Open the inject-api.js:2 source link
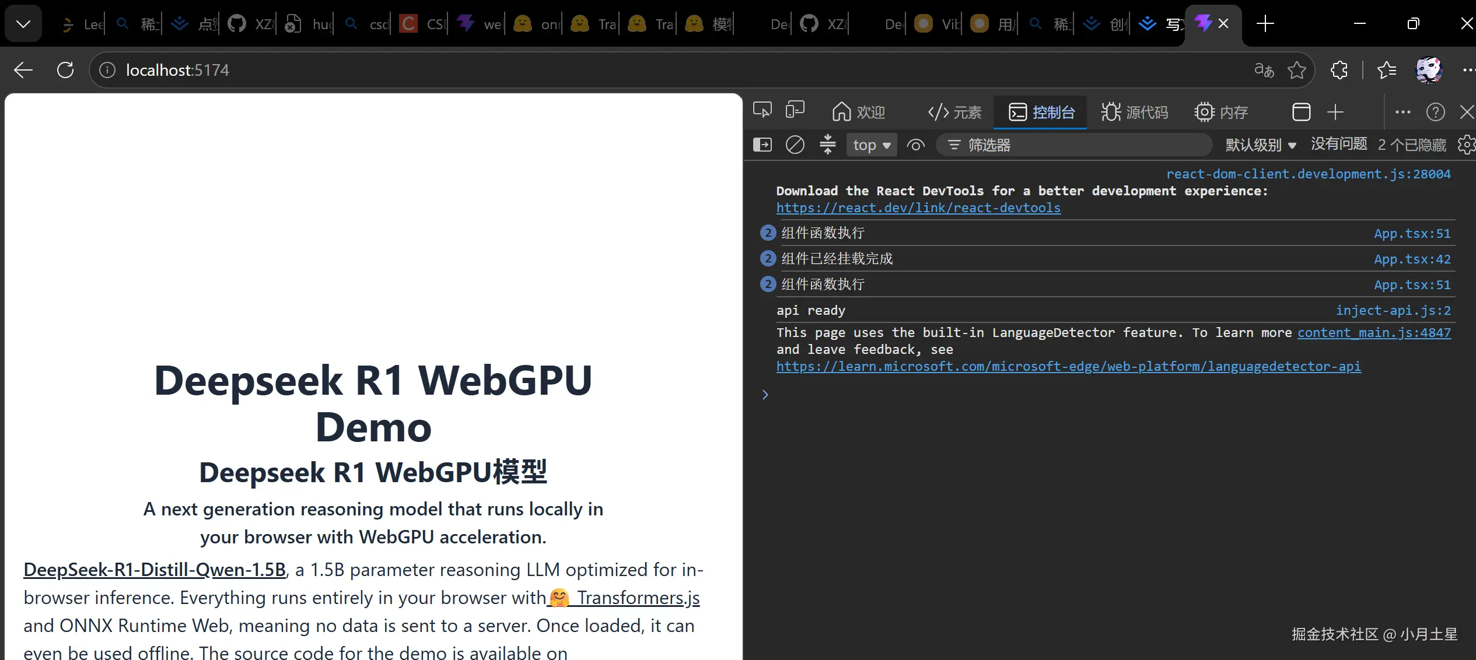1476x660 pixels. click(x=1393, y=310)
